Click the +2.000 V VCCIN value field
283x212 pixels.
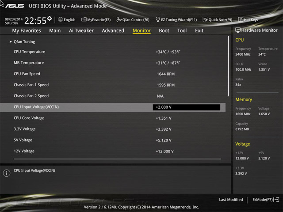[x=187, y=107]
